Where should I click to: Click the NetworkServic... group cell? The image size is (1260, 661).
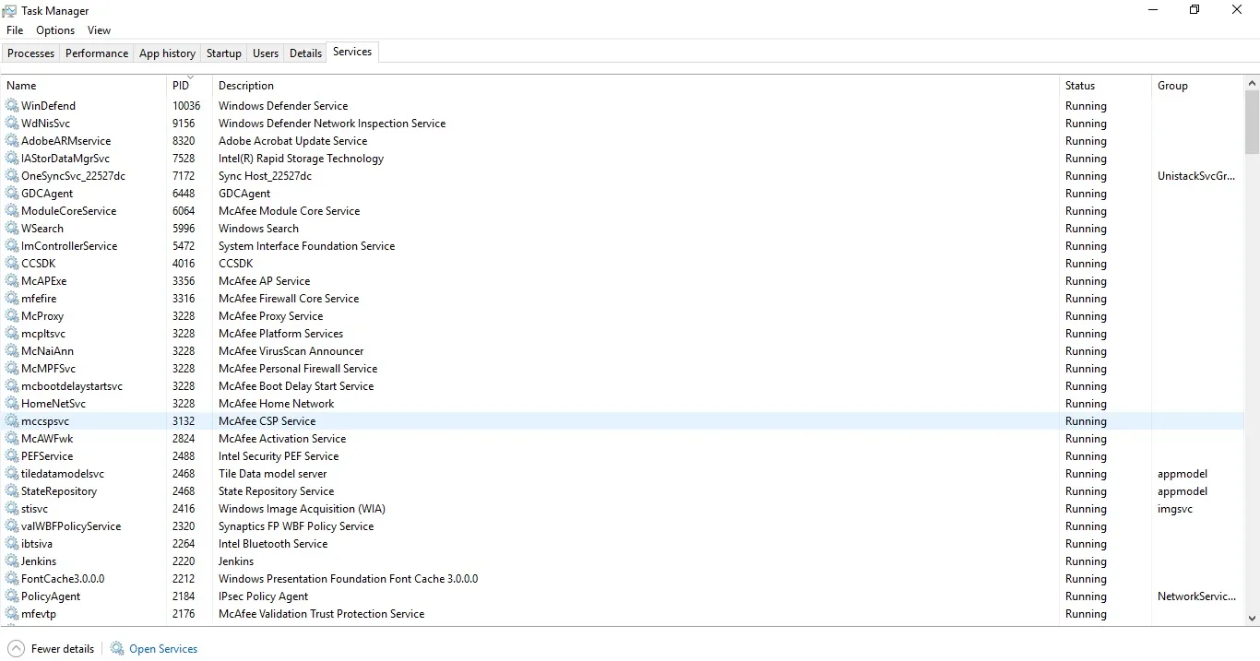(x=1196, y=596)
